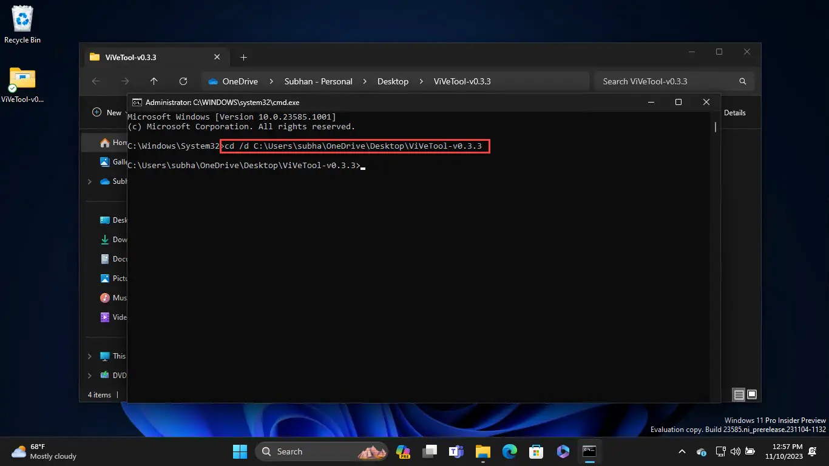The width and height of the screenshot is (829, 466).
Task: Refresh the File Explorer folder view
Action: pyautogui.click(x=183, y=81)
